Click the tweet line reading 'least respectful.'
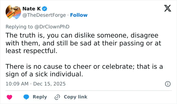Viewport: 177px width, 104px height. (32, 51)
